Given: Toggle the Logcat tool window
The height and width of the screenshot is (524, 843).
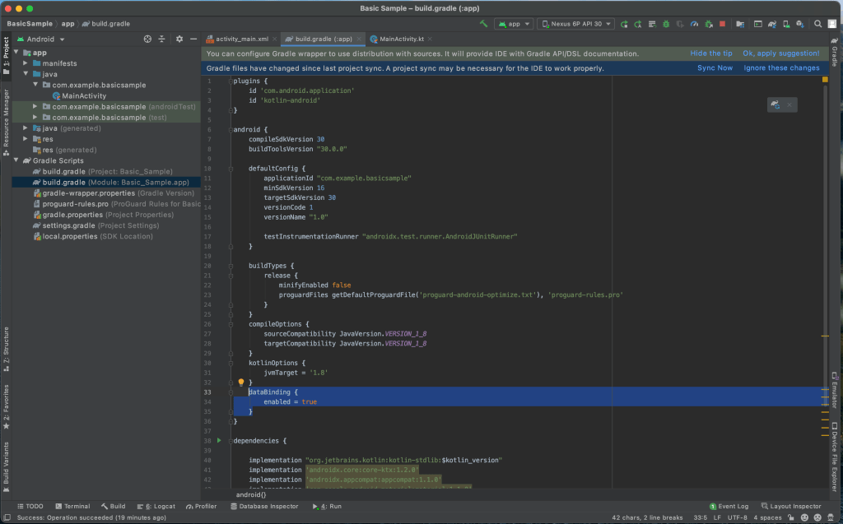Looking at the screenshot, I should coord(156,506).
